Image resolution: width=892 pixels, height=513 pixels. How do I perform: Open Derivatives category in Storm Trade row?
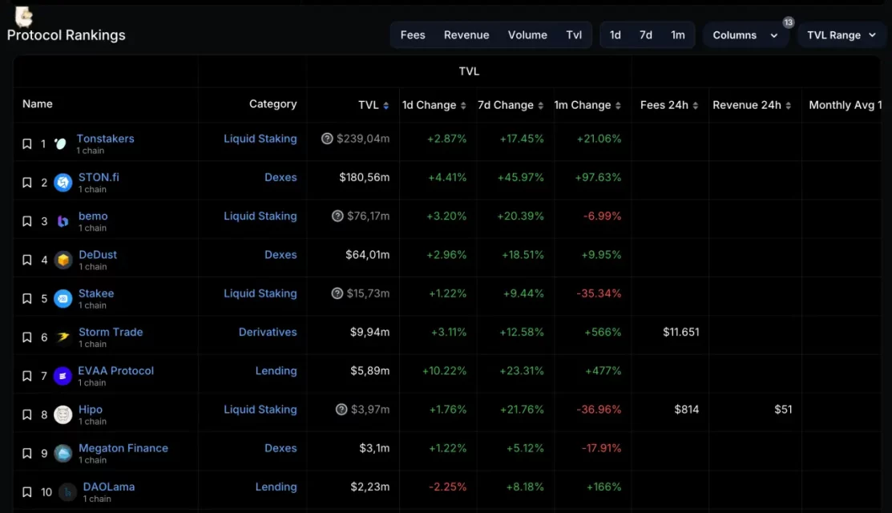[268, 332]
